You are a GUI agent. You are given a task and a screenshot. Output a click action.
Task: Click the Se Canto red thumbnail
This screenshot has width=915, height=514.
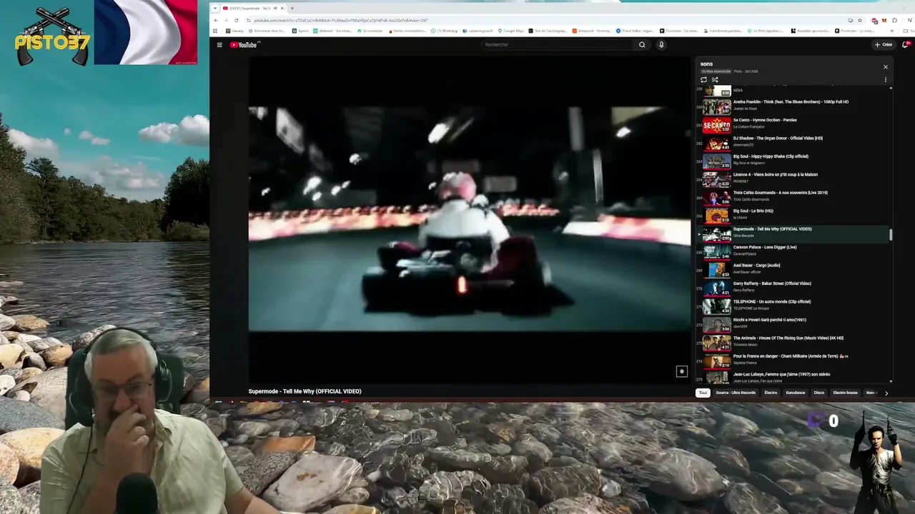[716, 124]
